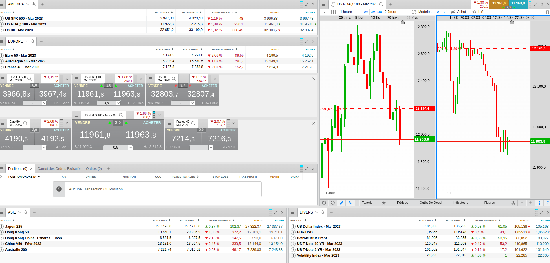Search instrument in the chart's US NDAQ 100 tab
The height and width of the screenshot is (263, 550).
[x=381, y=4]
